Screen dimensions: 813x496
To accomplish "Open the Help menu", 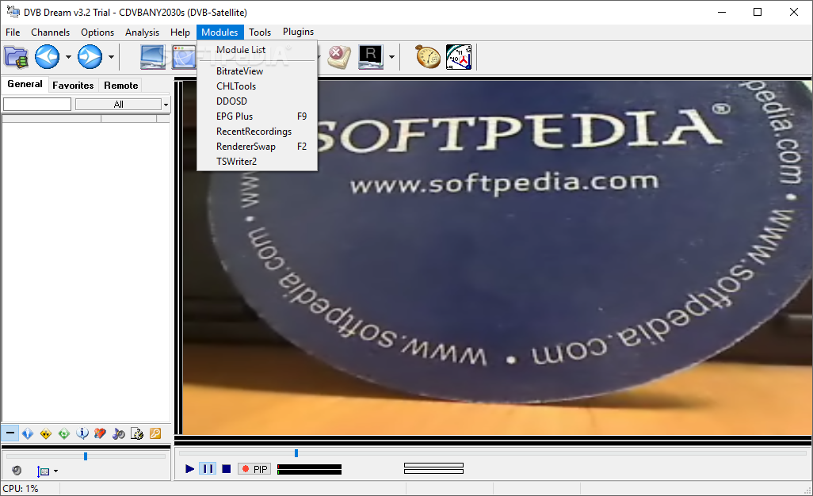I will tap(180, 32).
